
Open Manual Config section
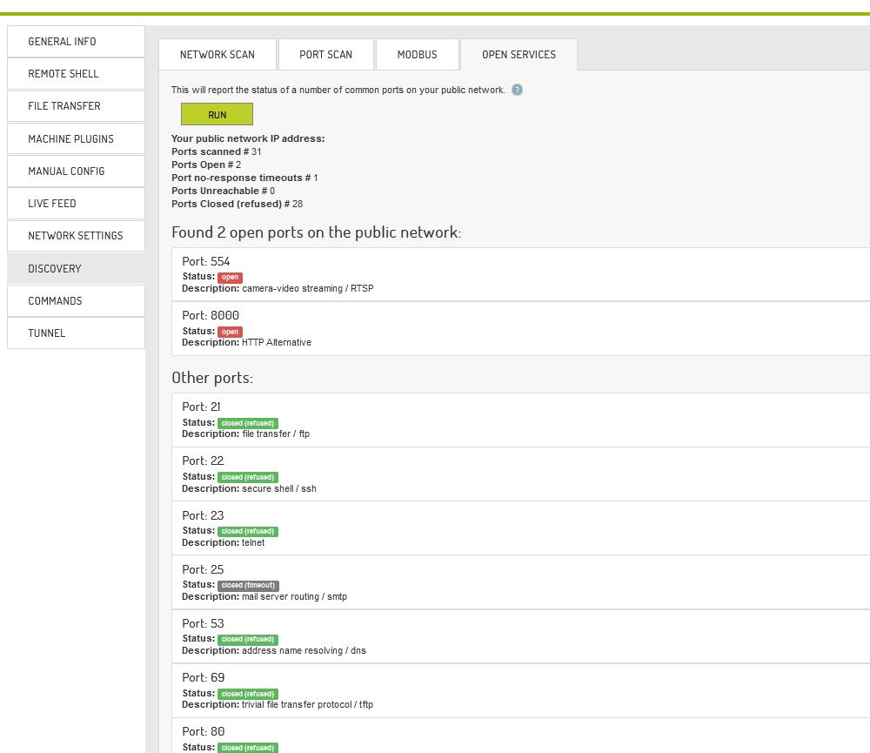(x=76, y=171)
